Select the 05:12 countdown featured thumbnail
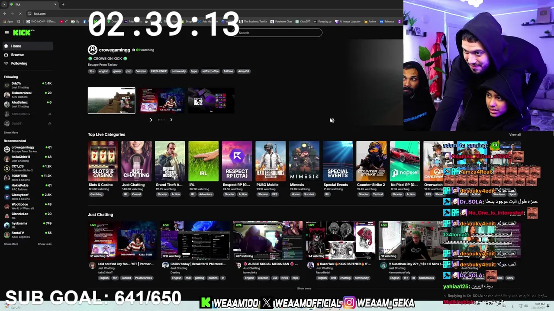 211,101
